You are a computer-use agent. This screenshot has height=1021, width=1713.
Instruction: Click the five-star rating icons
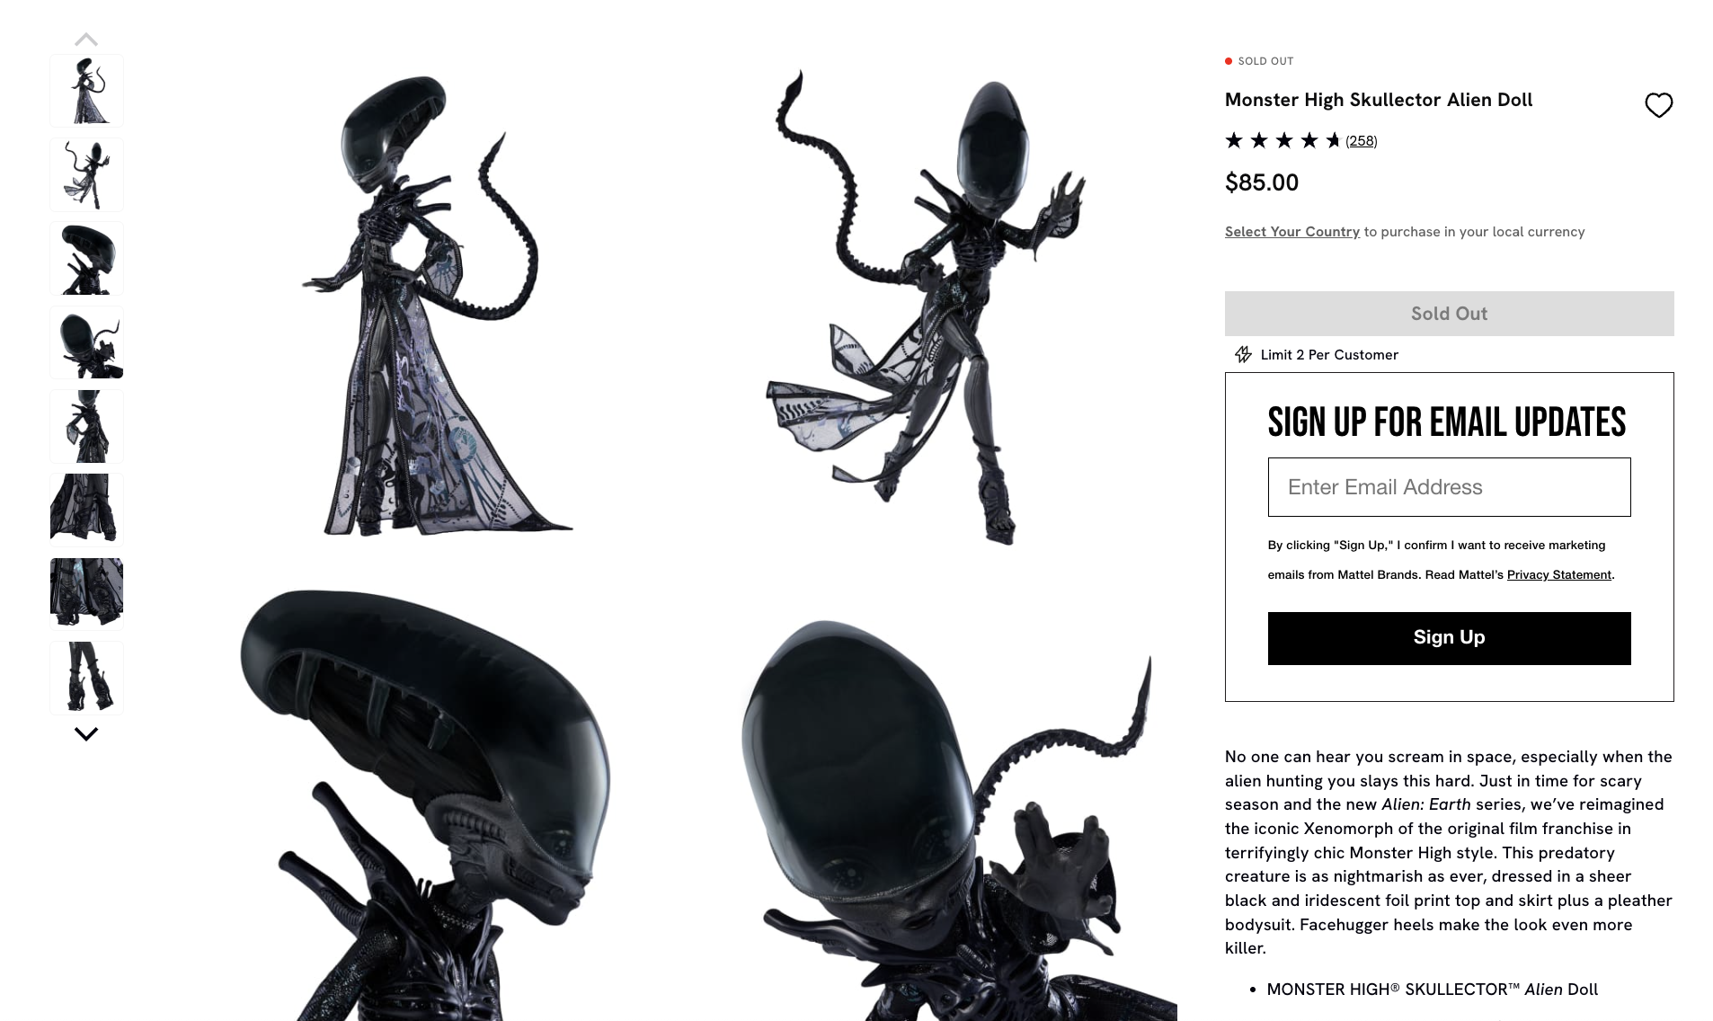1283,140
